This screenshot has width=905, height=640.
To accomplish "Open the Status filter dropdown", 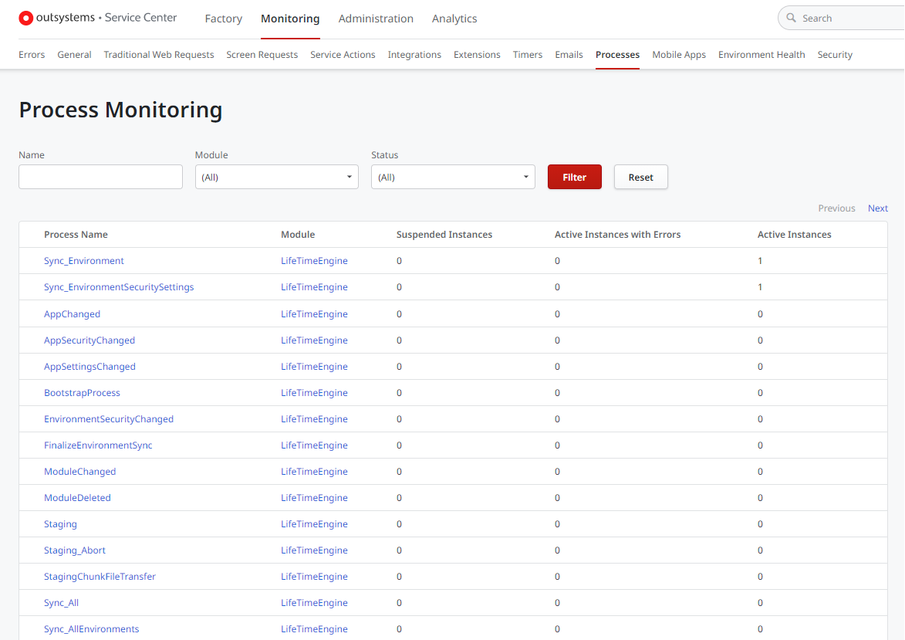I will tap(453, 177).
